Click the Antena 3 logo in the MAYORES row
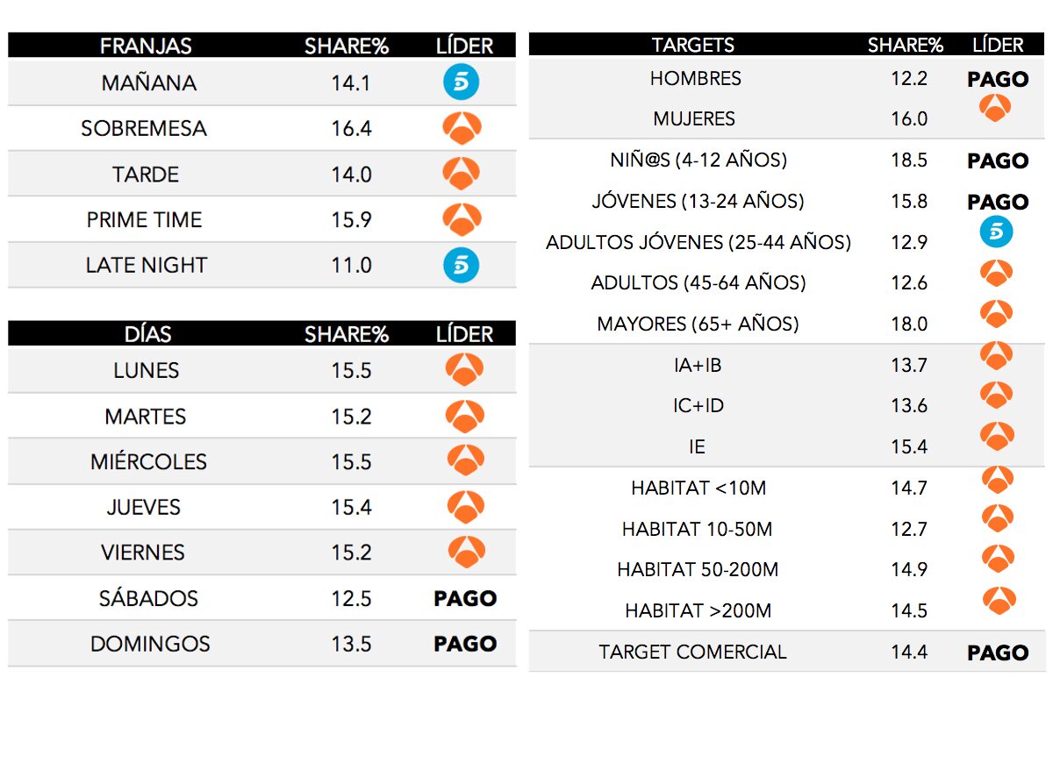 click(996, 314)
